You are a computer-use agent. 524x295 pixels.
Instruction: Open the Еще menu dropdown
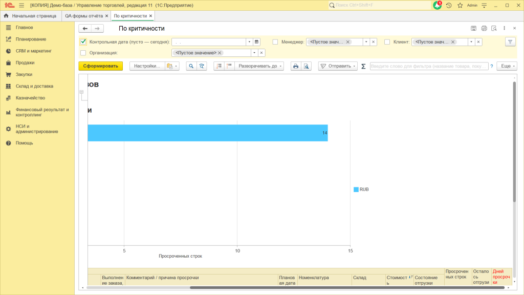tap(507, 66)
